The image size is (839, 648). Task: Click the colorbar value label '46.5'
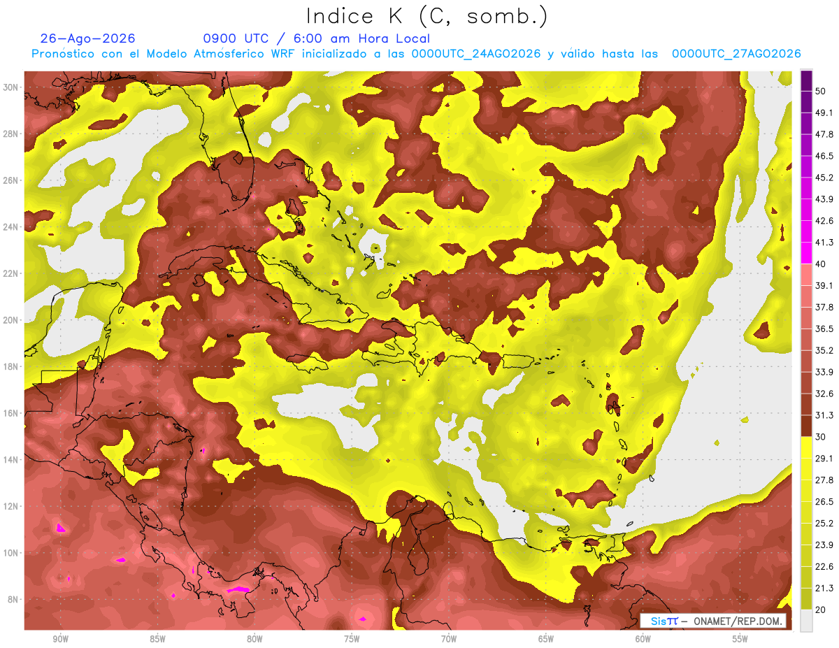[x=824, y=156]
